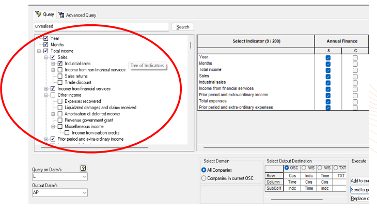This screenshot has width=377, height=211.
Task: Expand the Industrial sales tree node
Action: (x=53, y=64)
